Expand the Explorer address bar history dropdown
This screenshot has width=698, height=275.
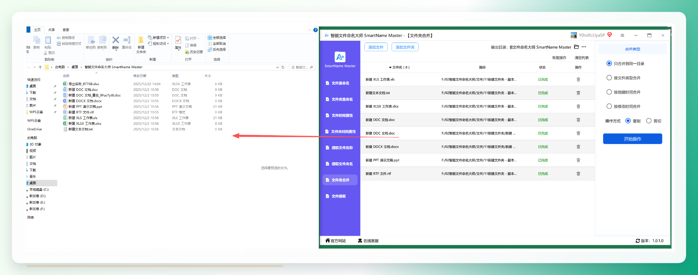coord(277,67)
